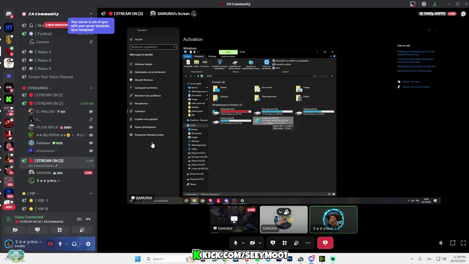469x264 pixels.
Task: Open soundboard from call controls
Action: (296, 243)
